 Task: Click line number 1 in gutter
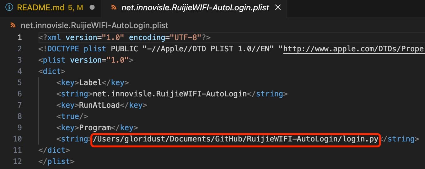click(19, 38)
